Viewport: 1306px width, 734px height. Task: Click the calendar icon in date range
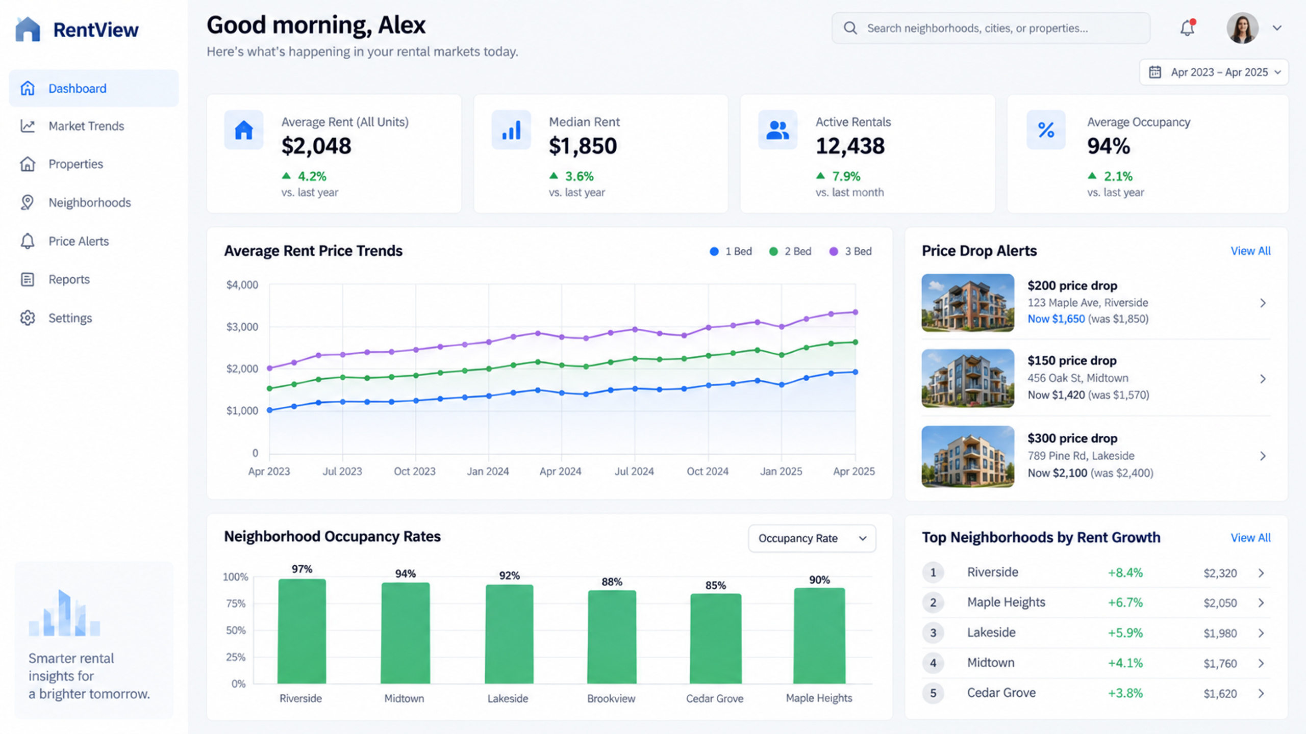pos(1155,72)
